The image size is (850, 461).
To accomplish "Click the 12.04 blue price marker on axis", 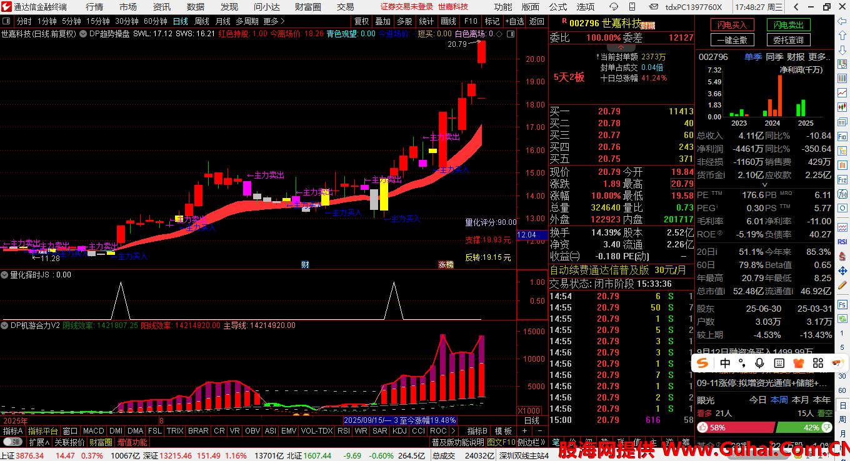I will pos(532,235).
